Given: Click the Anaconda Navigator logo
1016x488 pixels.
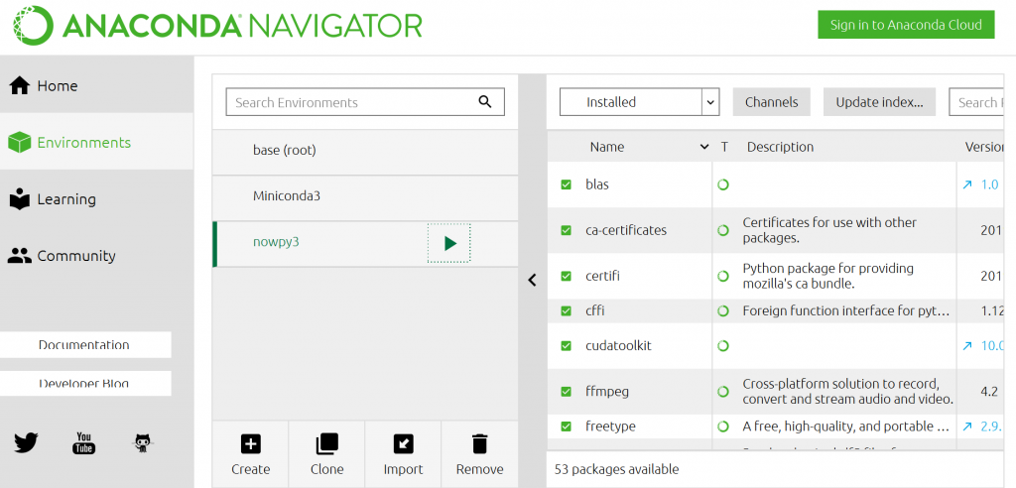Looking at the screenshot, I should (218, 26).
